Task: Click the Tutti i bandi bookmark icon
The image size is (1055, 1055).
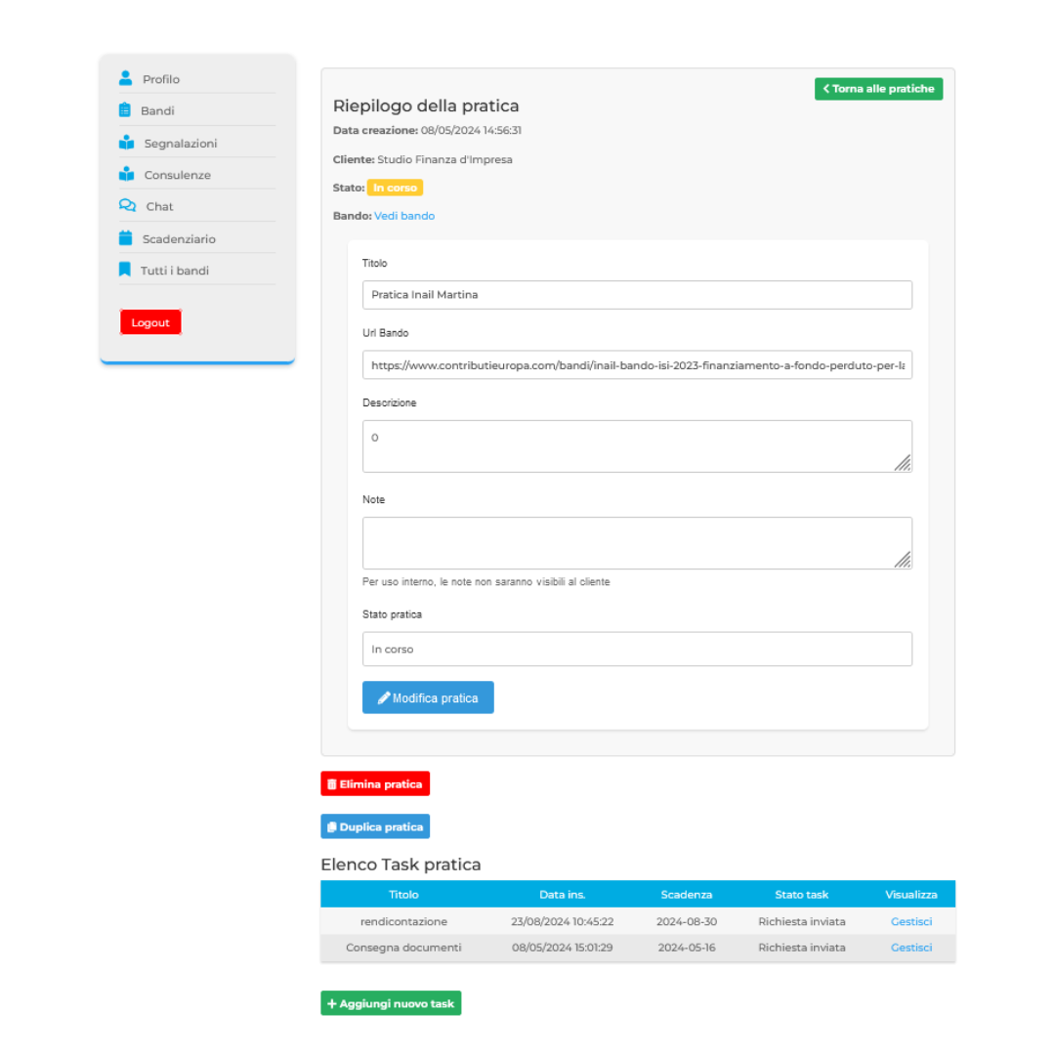Action: [x=125, y=270]
